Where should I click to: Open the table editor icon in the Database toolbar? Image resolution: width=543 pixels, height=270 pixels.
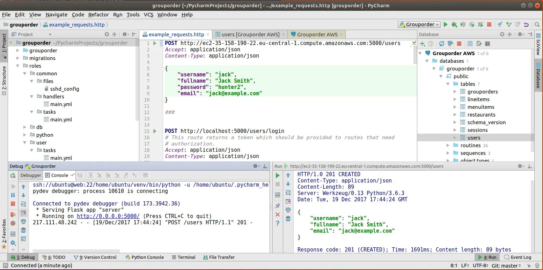(x=470, y=44)
